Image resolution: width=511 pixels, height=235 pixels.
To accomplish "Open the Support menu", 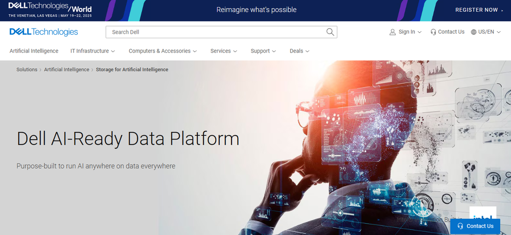I will pyautogui.click(x=263, y=51).
